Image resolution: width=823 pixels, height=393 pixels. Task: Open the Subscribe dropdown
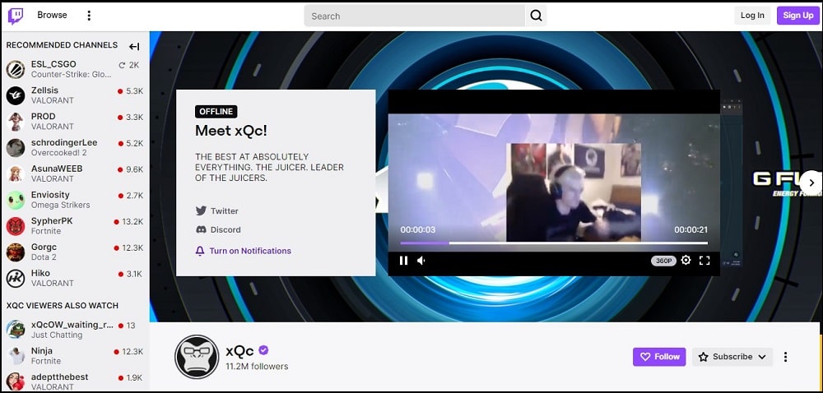tap(732, 357)
